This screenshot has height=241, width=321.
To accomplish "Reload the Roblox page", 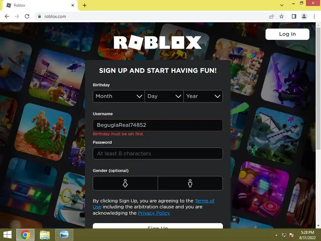I will pos(27,16).
